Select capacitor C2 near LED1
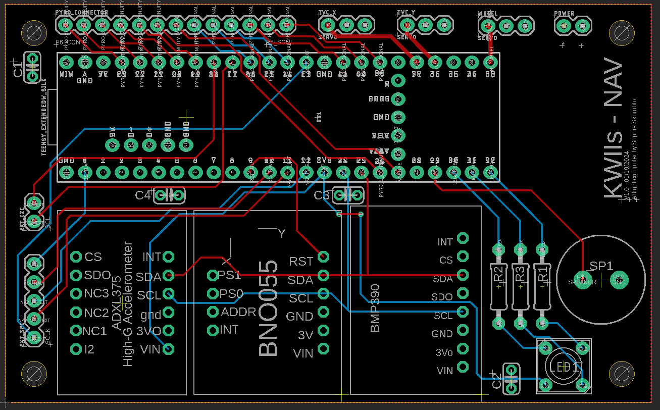Screen dimensions: 660x410 (x=511, y=378)
